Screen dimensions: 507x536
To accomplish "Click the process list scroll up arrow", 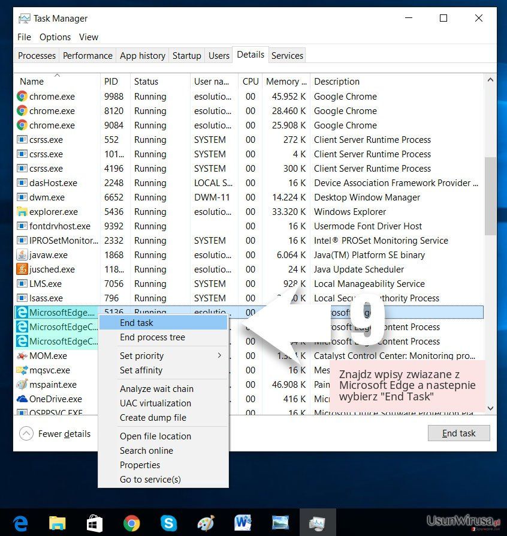I will [x=490, y=80].
